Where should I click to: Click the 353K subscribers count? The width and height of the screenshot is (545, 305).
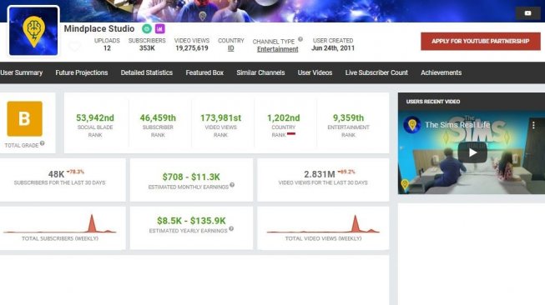[x=147, y=48]
